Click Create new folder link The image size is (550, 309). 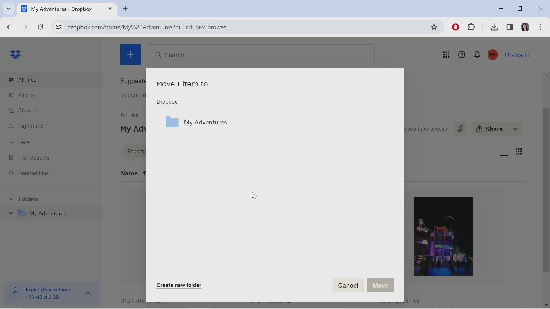[178, 285]
